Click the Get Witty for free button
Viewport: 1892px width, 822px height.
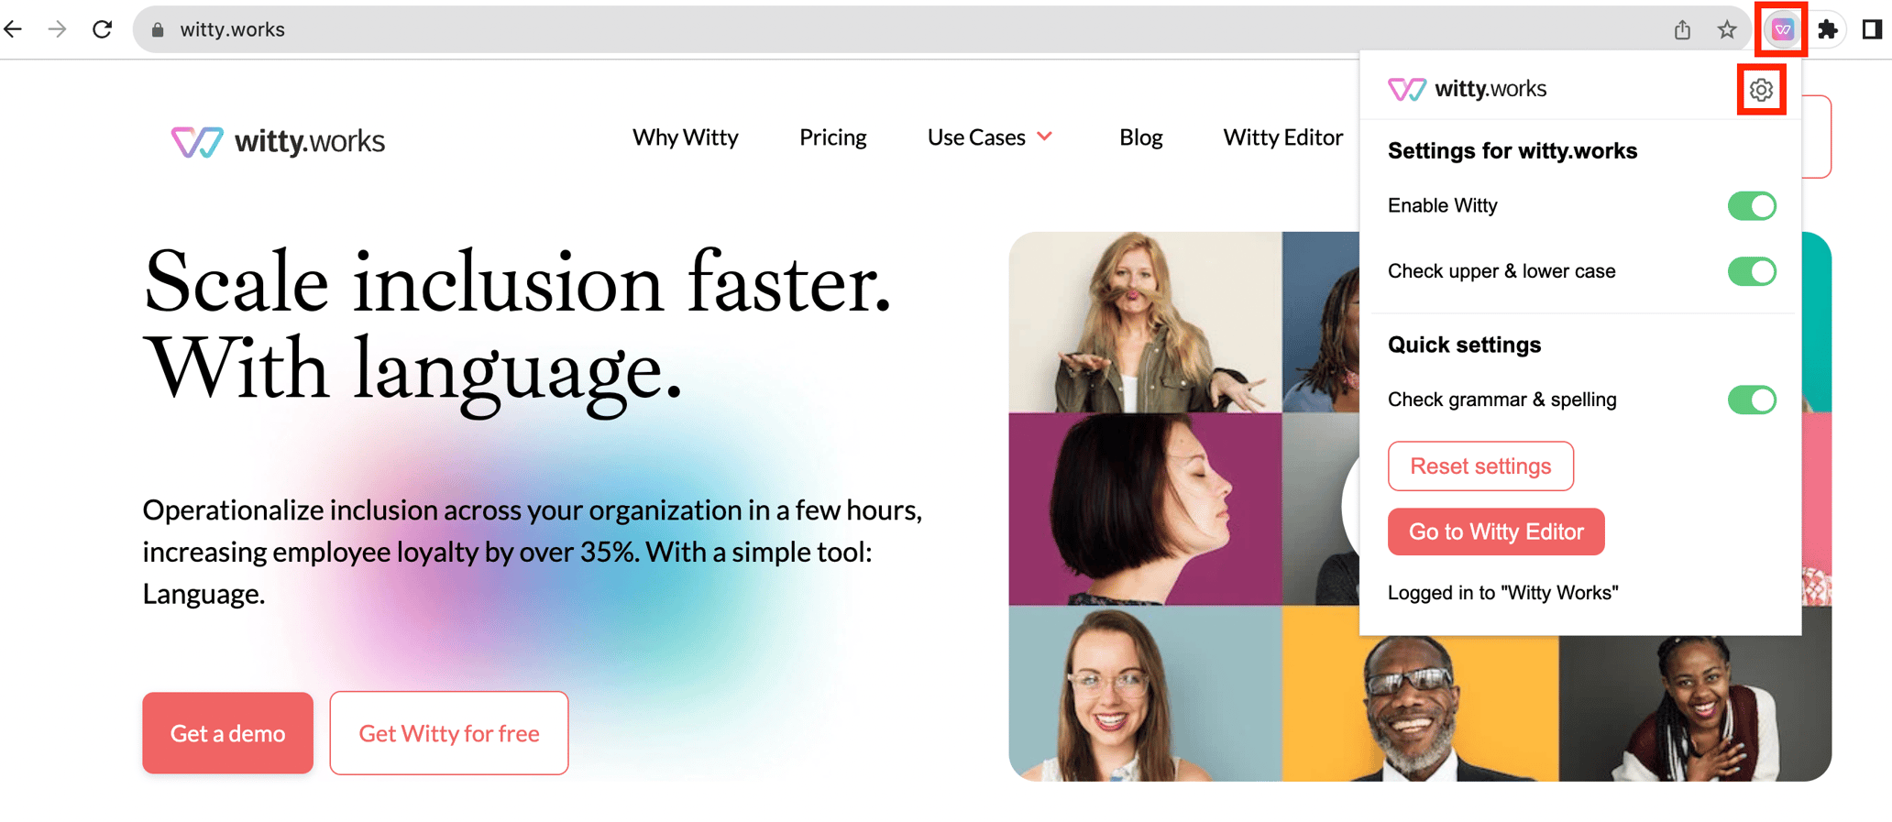pos(449,733)
